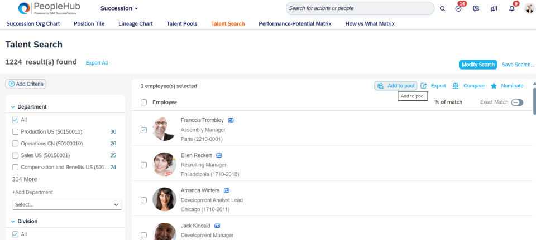
Task: Click Francois Trombley's profile photo
Action: [164, 129]
